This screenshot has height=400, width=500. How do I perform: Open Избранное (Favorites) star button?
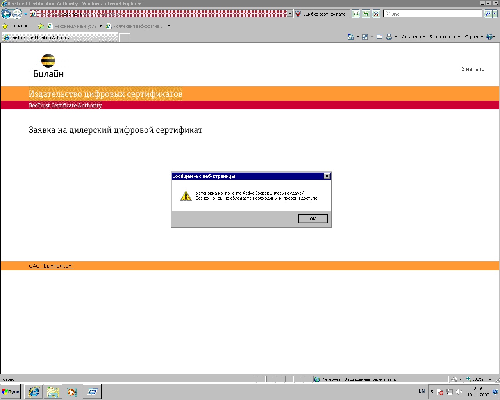[x=16, y=26]
